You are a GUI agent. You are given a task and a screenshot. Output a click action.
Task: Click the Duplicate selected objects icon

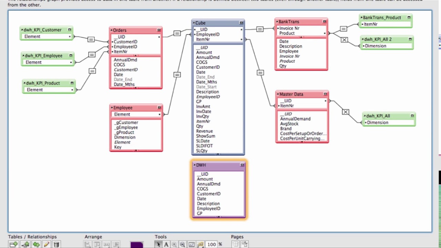point(36,245)
